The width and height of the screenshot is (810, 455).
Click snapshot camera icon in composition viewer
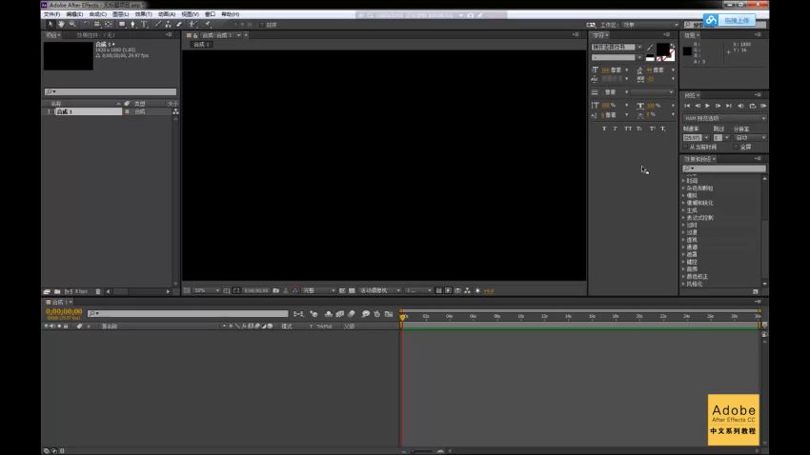tap(275, 291)
